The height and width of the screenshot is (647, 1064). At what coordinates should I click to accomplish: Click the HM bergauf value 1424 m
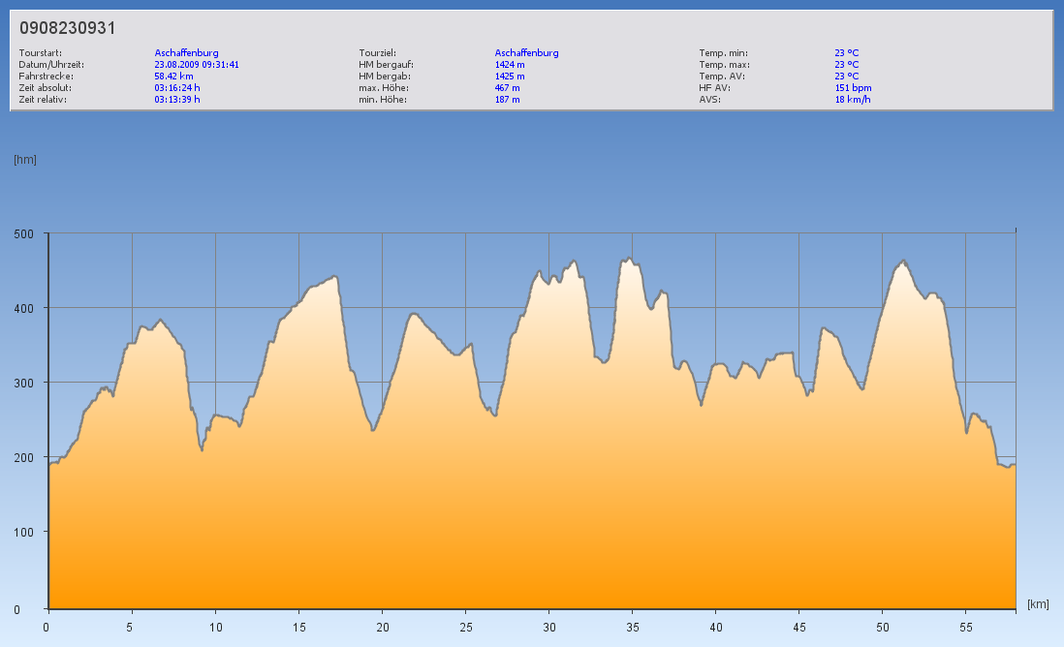click(x=510, y=65)
